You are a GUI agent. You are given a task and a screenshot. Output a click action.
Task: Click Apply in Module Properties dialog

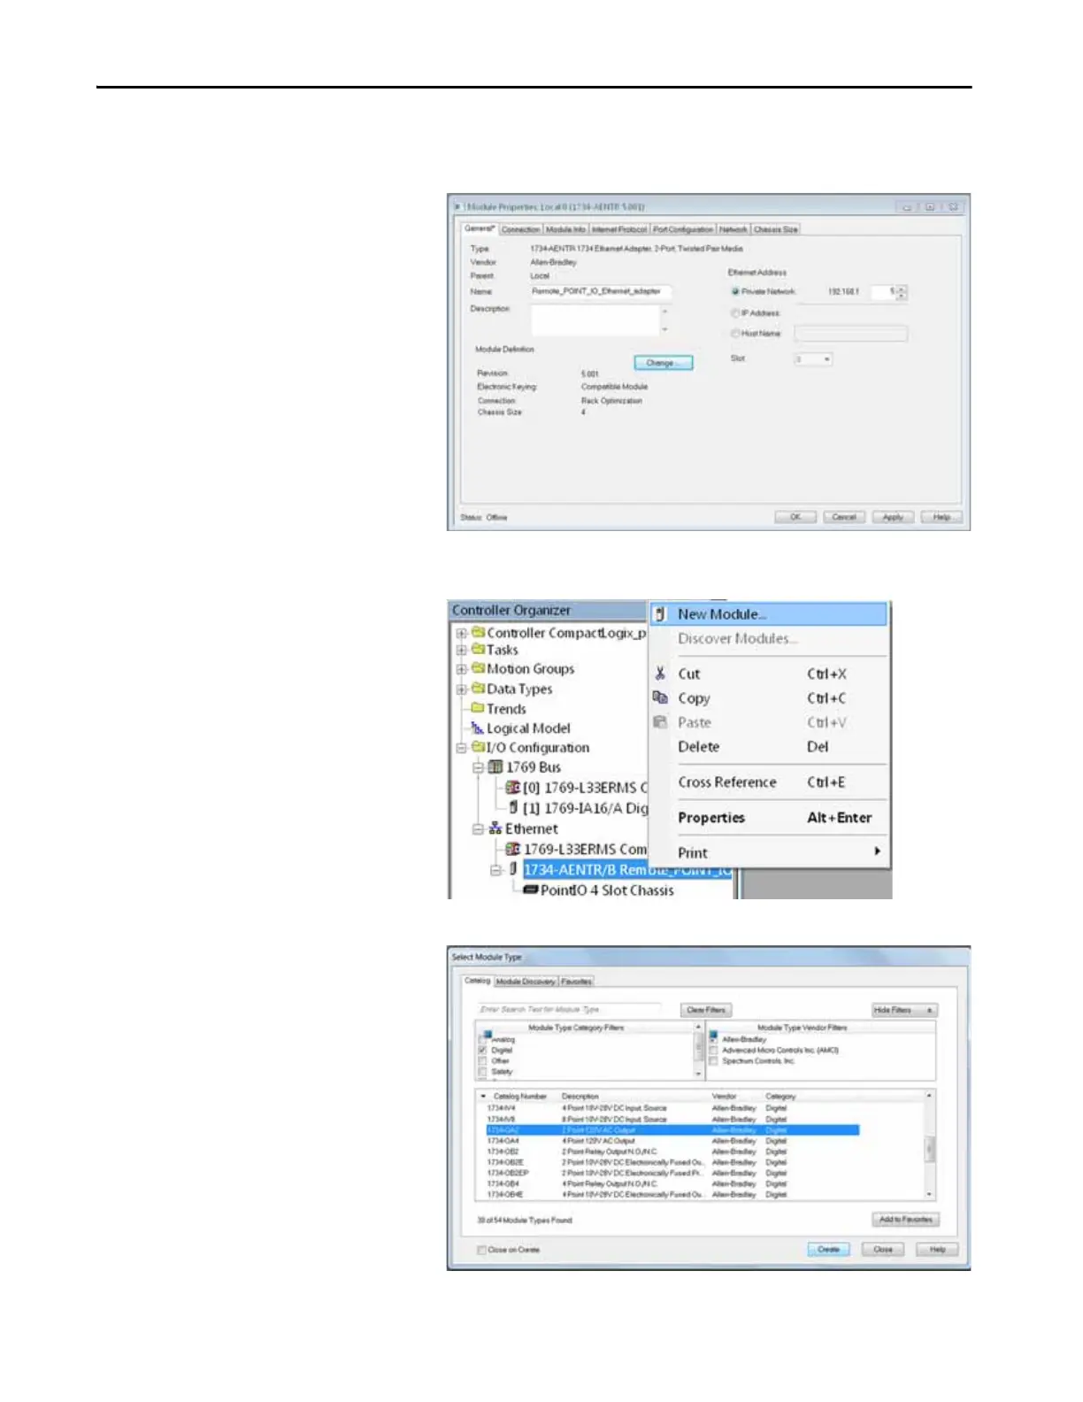click(893, 517)
